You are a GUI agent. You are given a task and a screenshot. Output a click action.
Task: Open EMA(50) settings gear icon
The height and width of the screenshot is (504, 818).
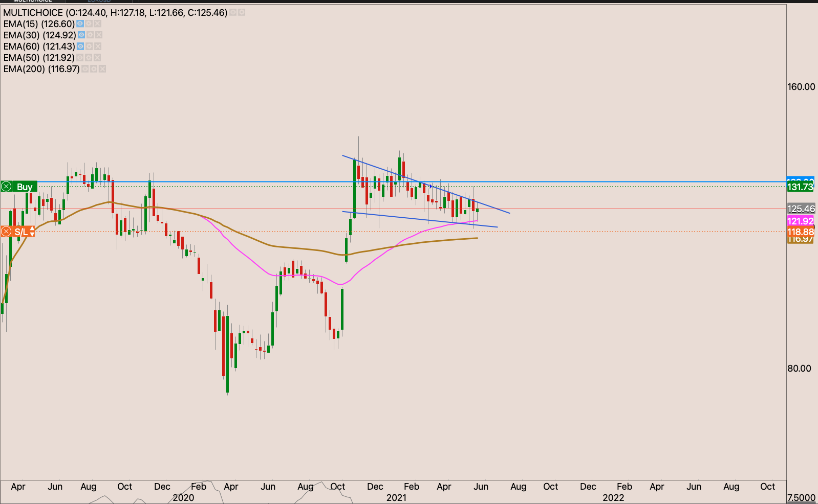(x=89, y=58)
